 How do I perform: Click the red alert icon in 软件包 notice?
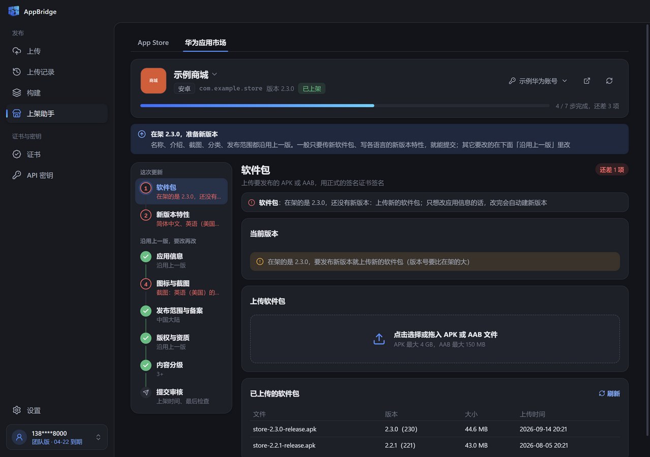click(x=252, y=203)
